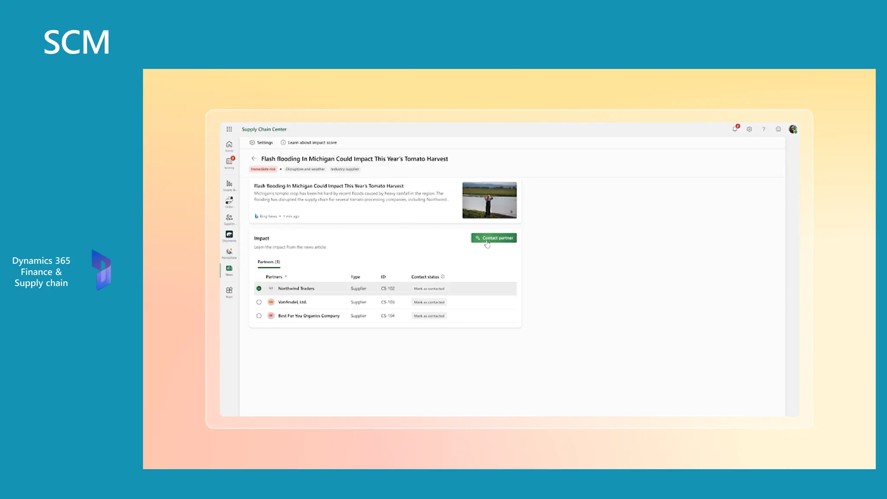Select the VanArsdel, Ltd. row
Image resolution: width=887 pixels, height=499 pixels.
pos(259,302)
